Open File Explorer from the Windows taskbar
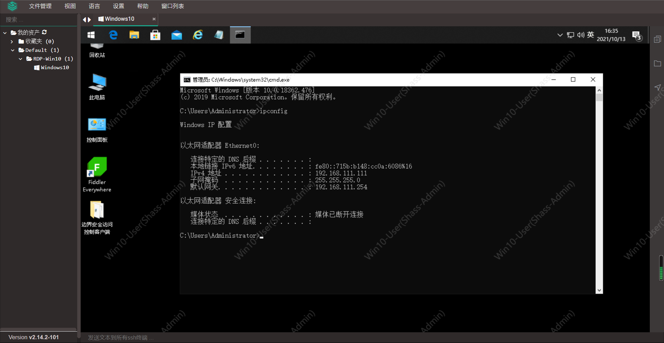Image resolution: width=664 pixels, height=343 pixels. (134, 35)
